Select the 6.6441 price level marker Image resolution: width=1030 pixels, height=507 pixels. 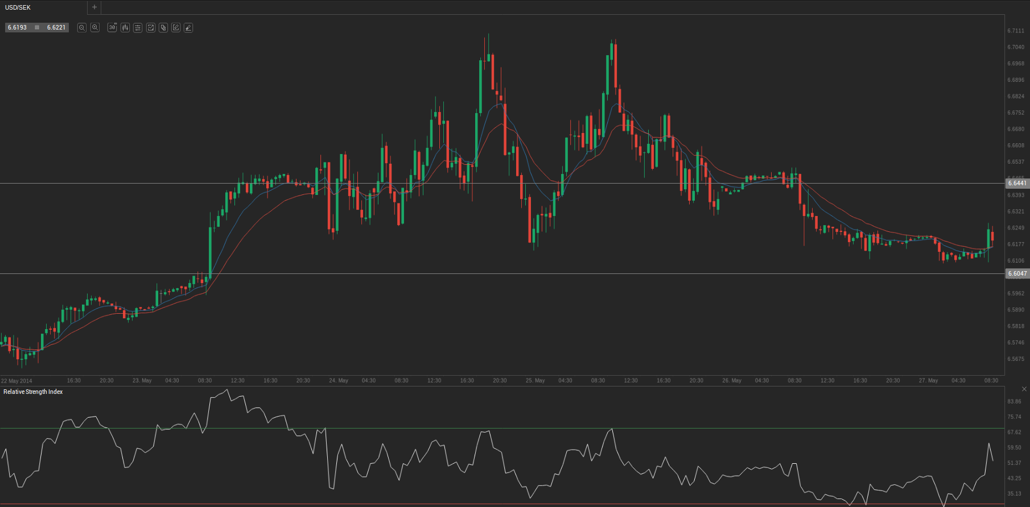1017,183
